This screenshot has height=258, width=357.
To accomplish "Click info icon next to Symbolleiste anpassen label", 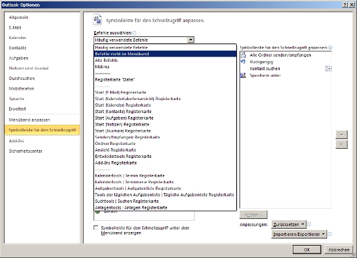I will coord(330,47).
